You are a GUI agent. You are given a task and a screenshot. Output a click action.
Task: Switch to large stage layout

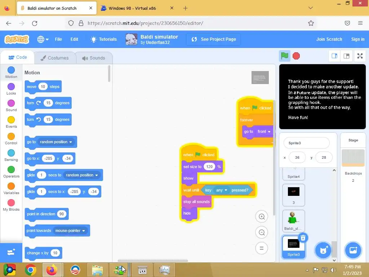point(346,56)
